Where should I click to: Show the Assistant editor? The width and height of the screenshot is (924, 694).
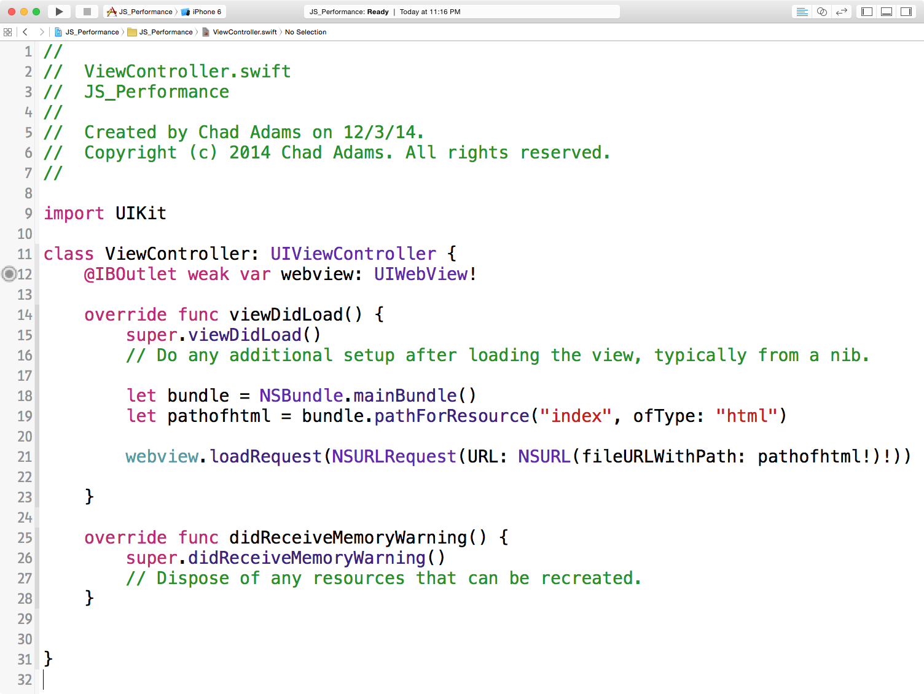(x=822, y=12)
